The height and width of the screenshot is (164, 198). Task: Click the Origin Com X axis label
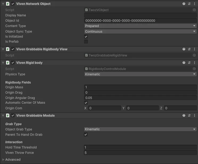(x=85, y=108)
